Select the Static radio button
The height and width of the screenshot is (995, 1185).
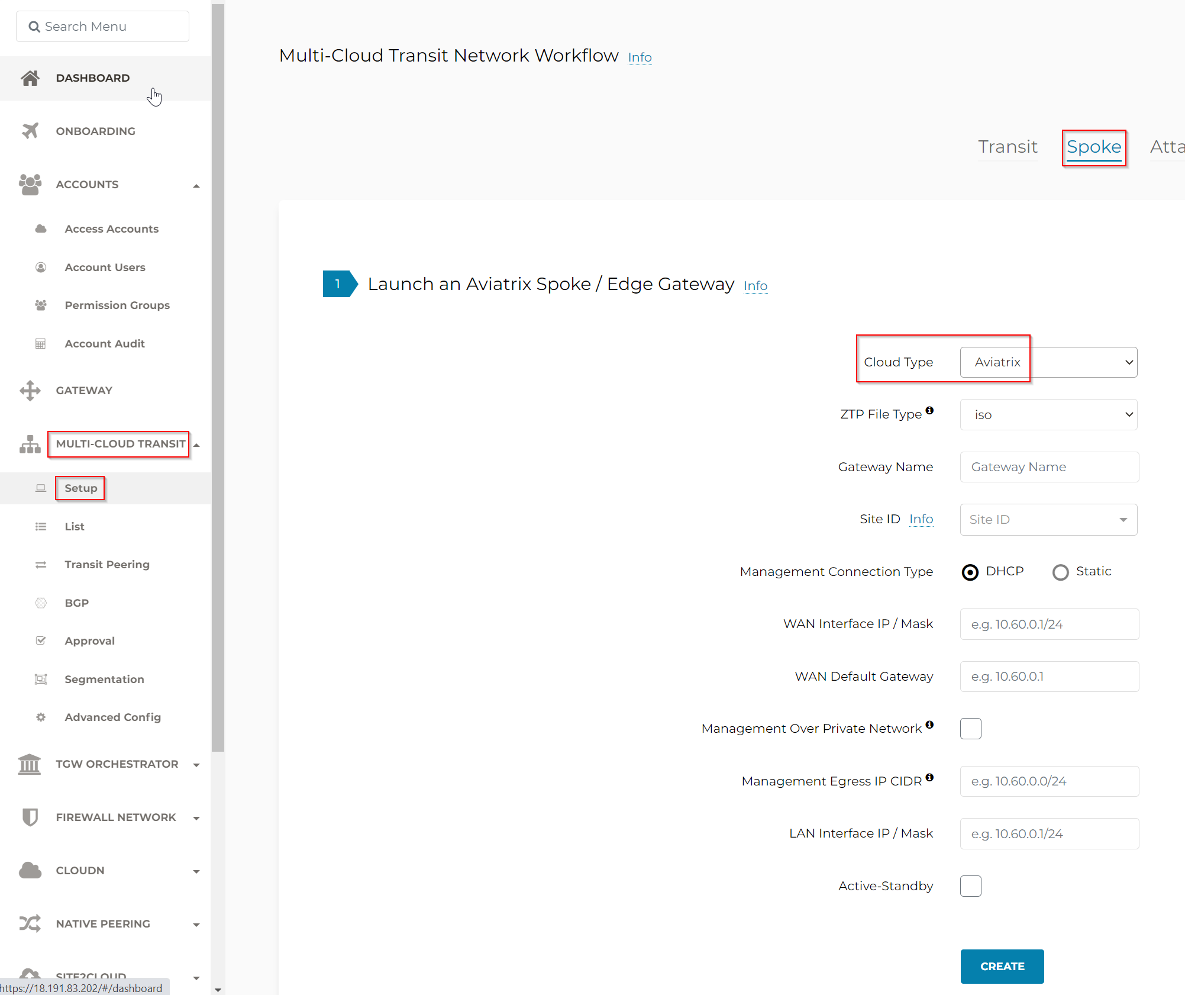(x=1061, y=572)
